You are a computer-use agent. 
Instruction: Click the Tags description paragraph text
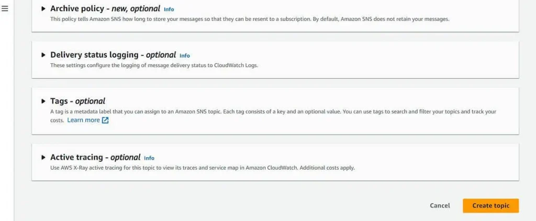pyautogui.click(x=273, y=116)
